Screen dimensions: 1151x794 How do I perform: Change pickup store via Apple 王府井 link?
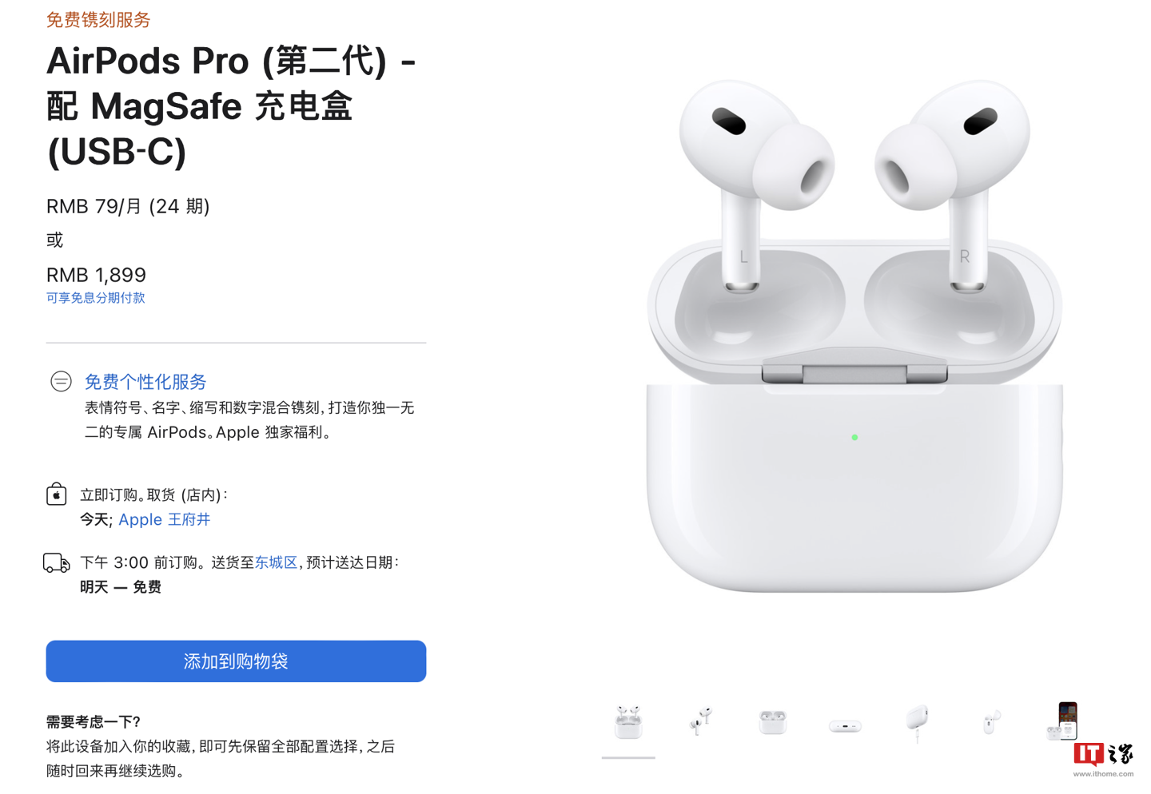tap(164, 519)
